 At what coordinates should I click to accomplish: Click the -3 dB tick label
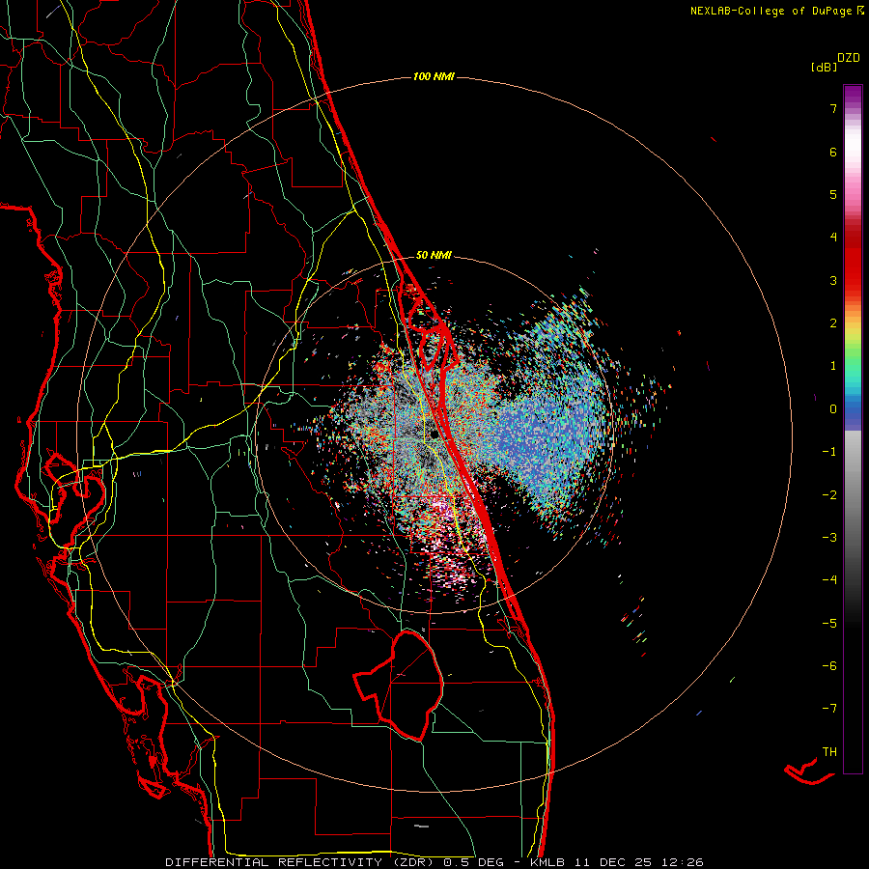(829, 538)
